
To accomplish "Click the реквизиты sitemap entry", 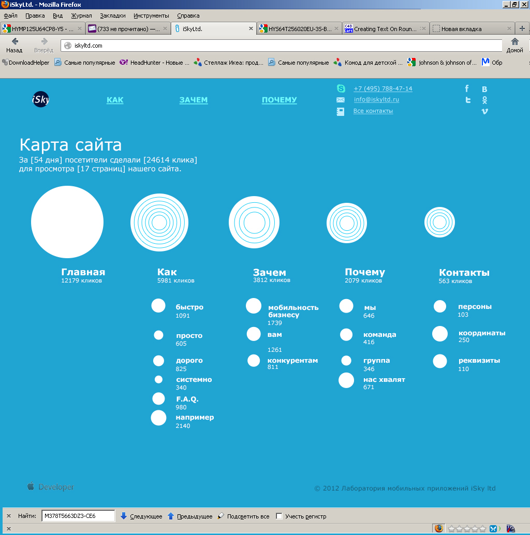I will coord(479,361).
